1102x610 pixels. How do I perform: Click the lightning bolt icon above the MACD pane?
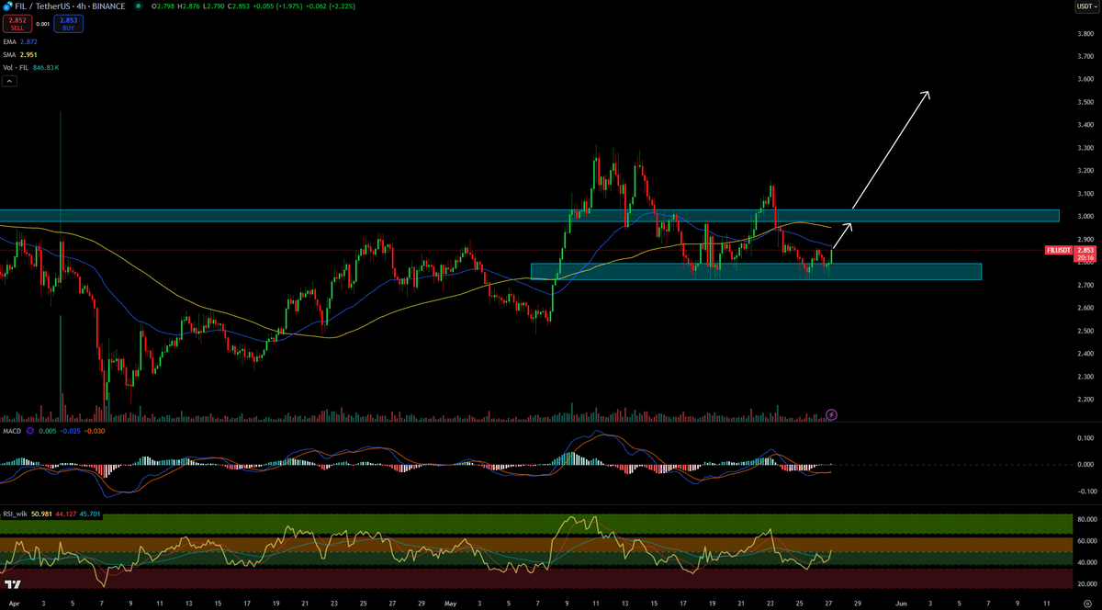(x=831, y=415)
